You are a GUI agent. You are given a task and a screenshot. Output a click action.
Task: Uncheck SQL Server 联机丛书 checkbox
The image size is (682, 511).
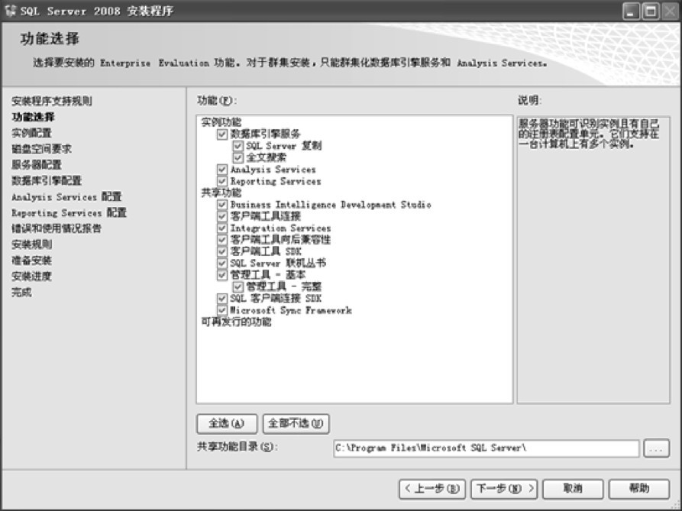point(221,263)
